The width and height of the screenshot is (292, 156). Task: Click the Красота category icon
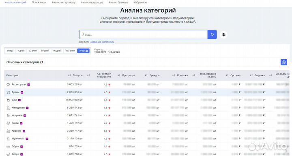(8, 131)
